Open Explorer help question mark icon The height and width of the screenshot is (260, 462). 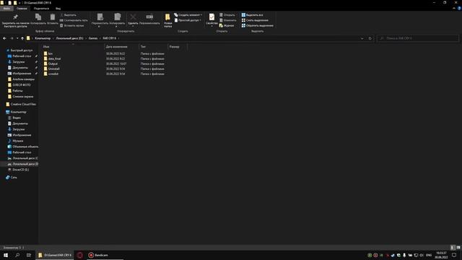pos(459,9)
